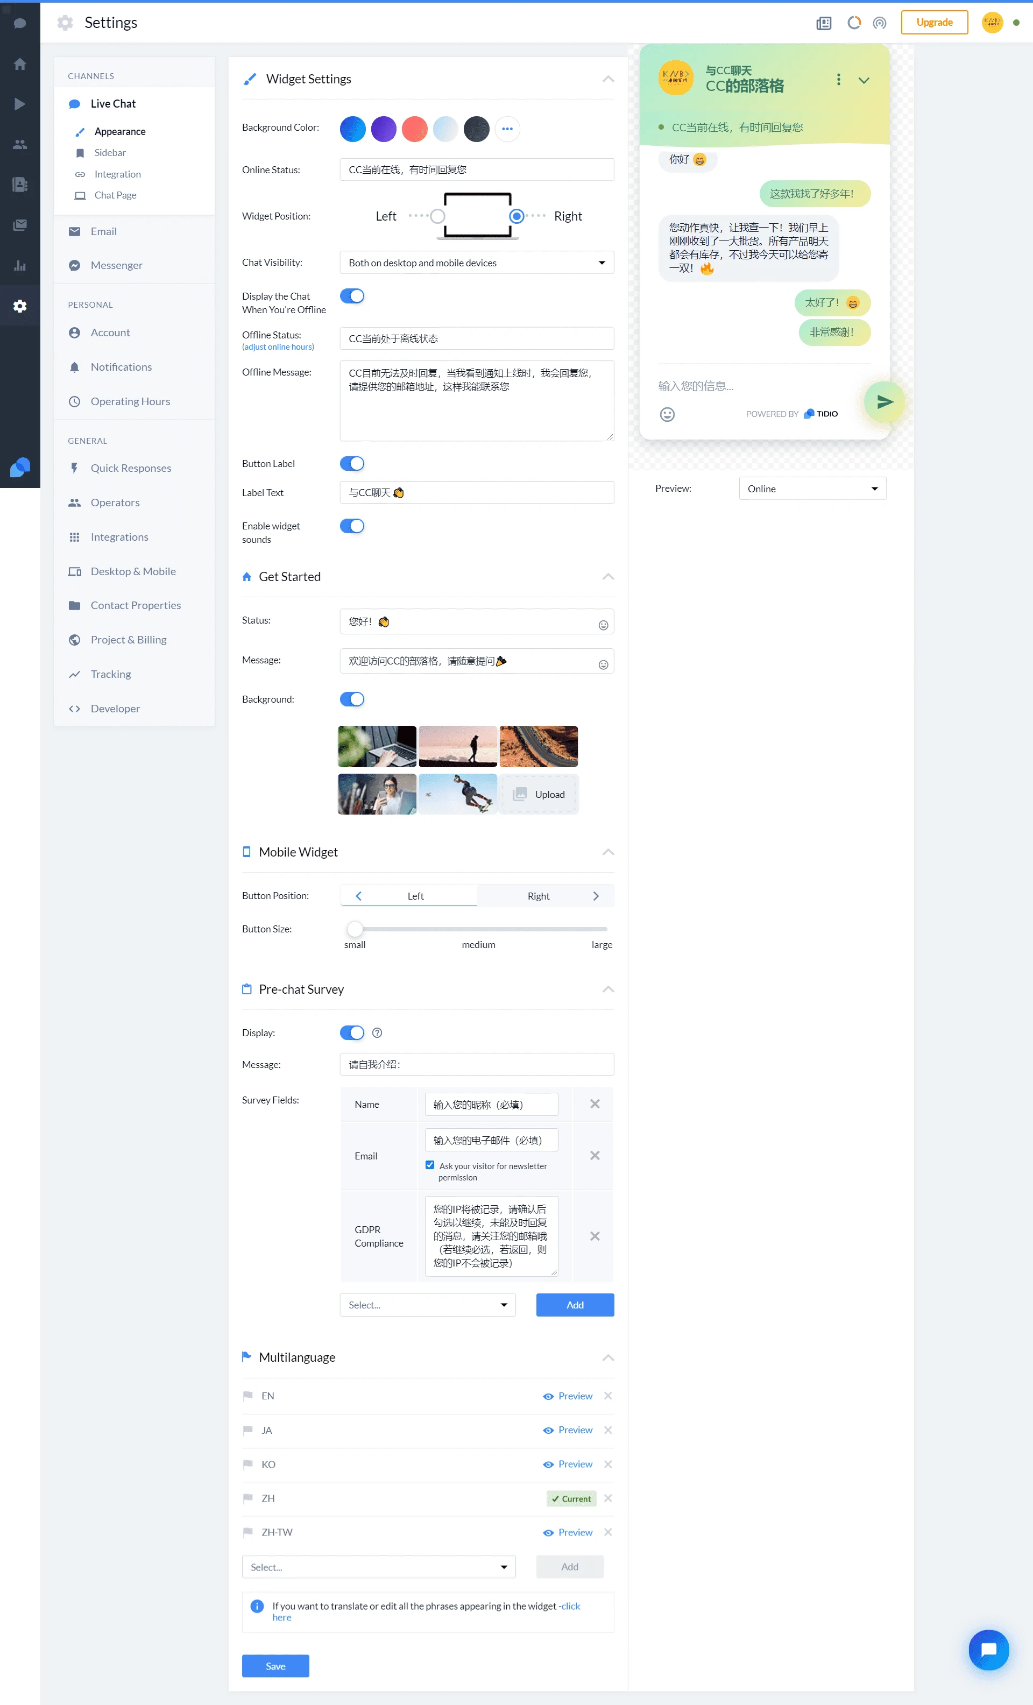Click the contacts people icon in left rail
1033x1705 pixels.
pos(20,144)
